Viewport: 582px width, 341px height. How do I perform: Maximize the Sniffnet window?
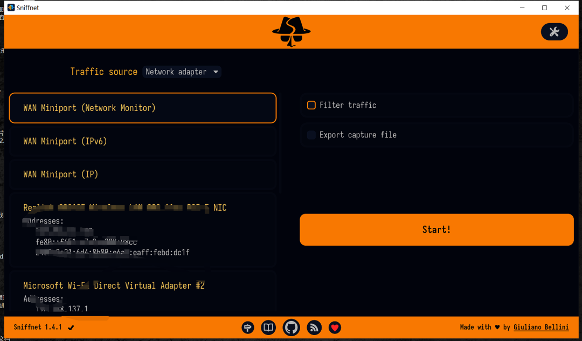tap(544, 8)
